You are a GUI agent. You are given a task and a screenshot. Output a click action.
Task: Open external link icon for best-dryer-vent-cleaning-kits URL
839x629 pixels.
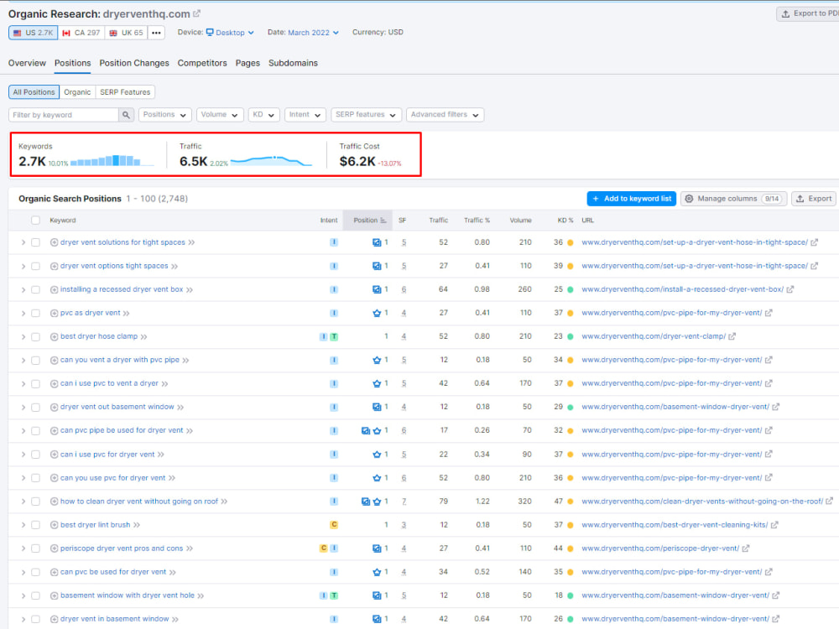pos(774,525)
